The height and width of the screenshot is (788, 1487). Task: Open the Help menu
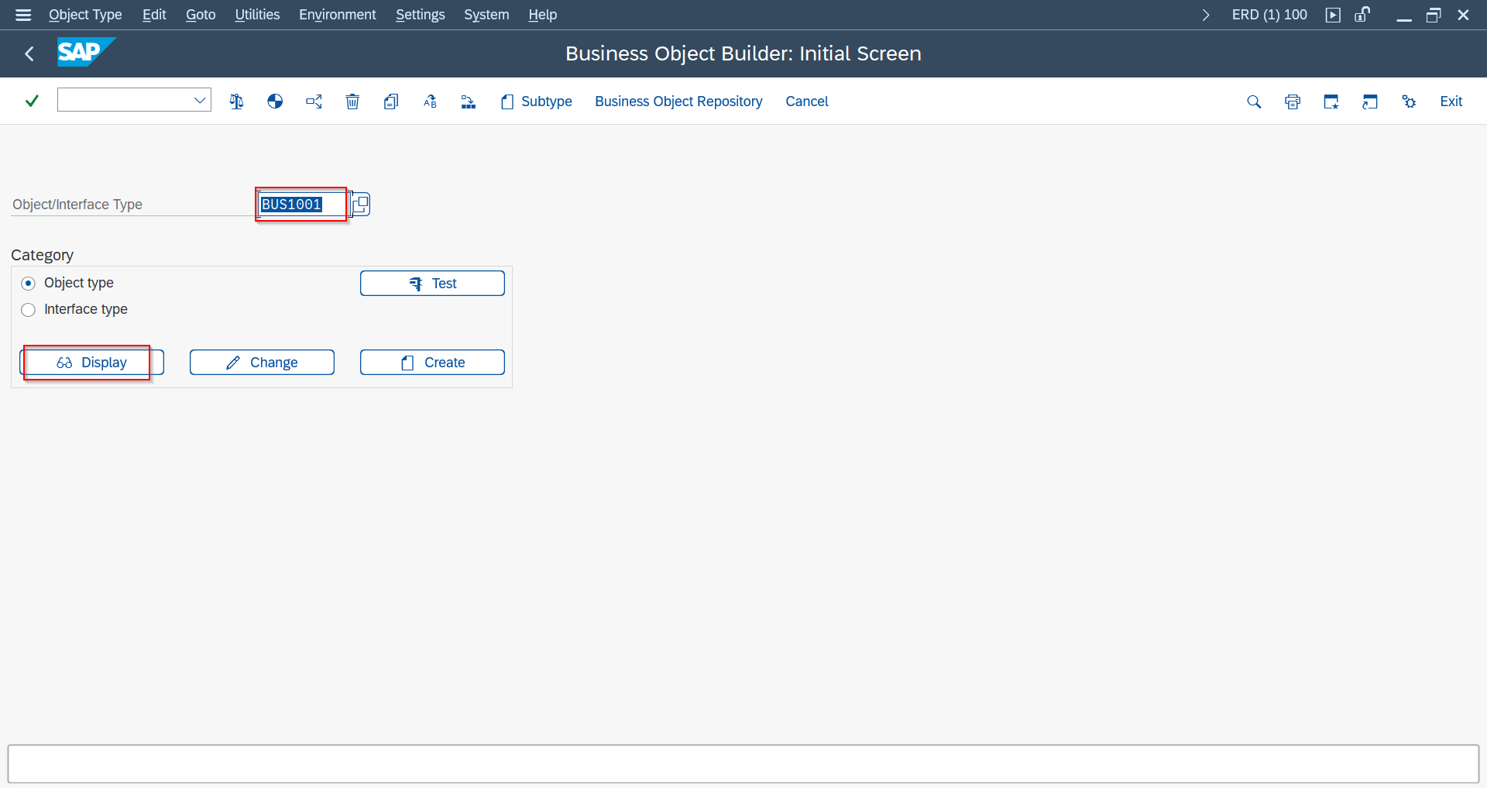542,15
